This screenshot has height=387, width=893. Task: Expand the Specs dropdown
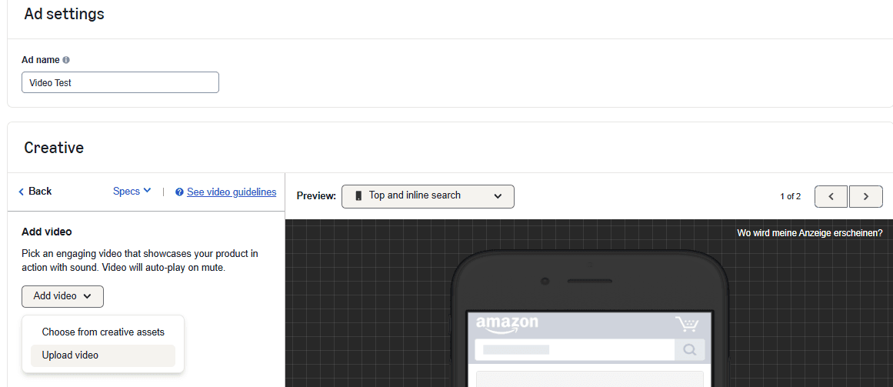[x=132, y=192]
